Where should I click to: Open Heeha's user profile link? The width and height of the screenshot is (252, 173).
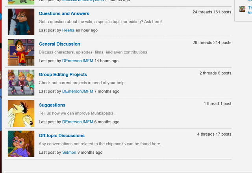[68, 30]
